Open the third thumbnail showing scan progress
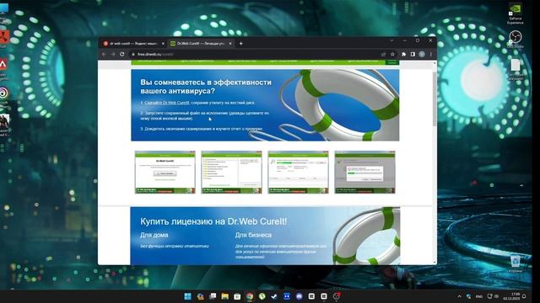540x303 pixels. (298, 172)
